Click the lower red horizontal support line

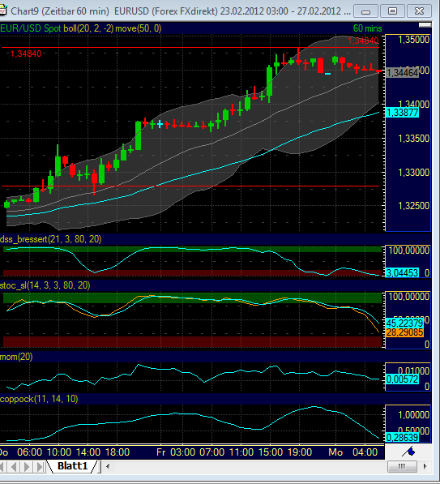(190, 186)
